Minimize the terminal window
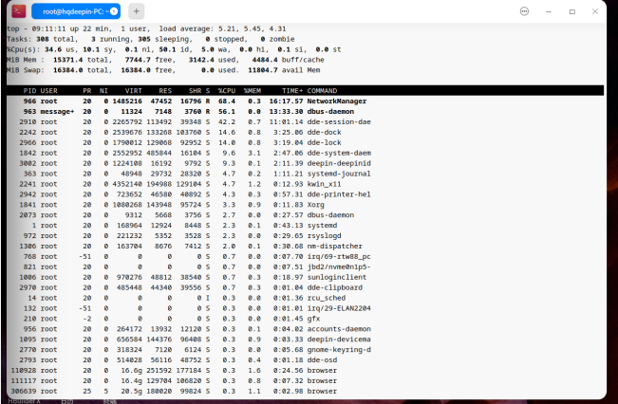Image resolution: width=618 pixels, height=404 pixels. coord(549,11)
